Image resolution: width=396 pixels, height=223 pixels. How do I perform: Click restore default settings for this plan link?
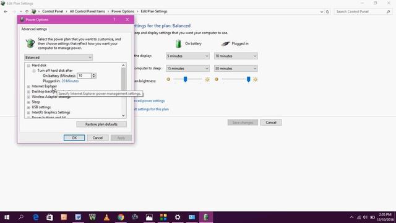[x=151, y=109]
